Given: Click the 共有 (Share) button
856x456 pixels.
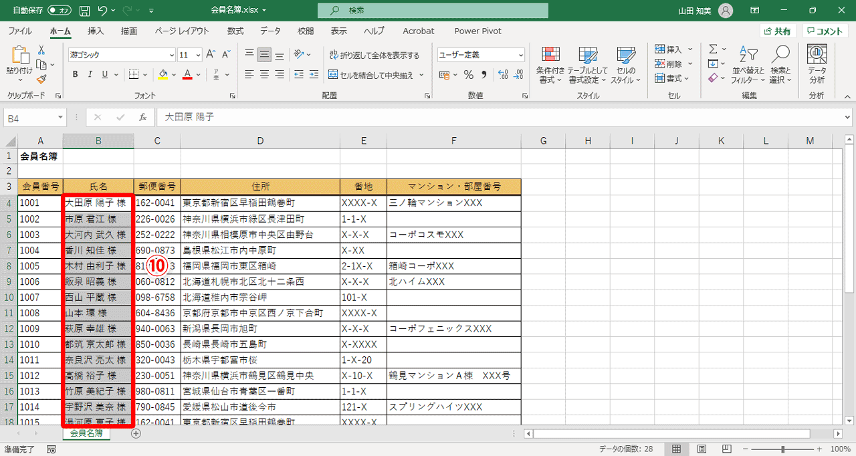Looking at the screenshot, I should [778, 31].
